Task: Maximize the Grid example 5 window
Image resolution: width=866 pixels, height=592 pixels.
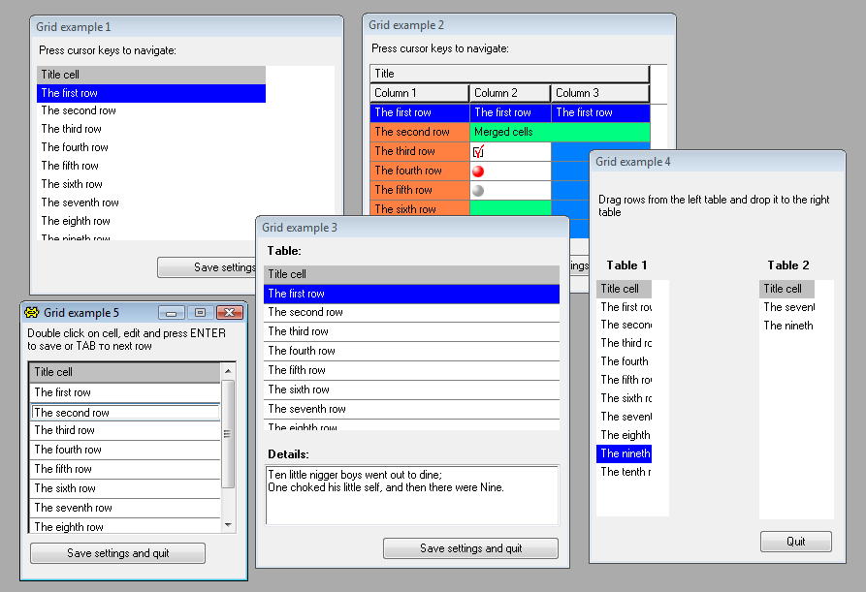Action: (x=201, y=313)
